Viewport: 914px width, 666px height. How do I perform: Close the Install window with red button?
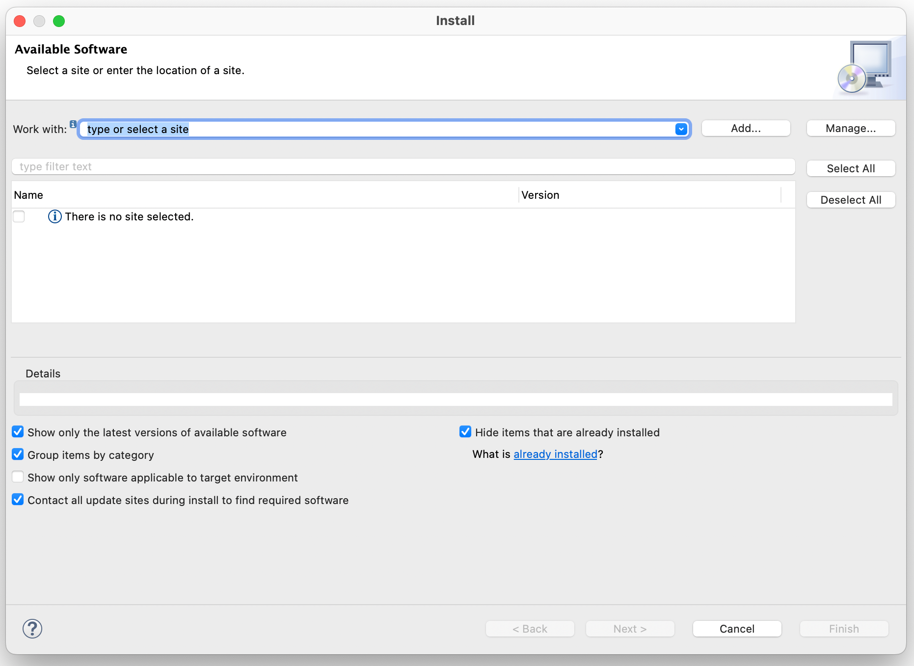[20, 21]
